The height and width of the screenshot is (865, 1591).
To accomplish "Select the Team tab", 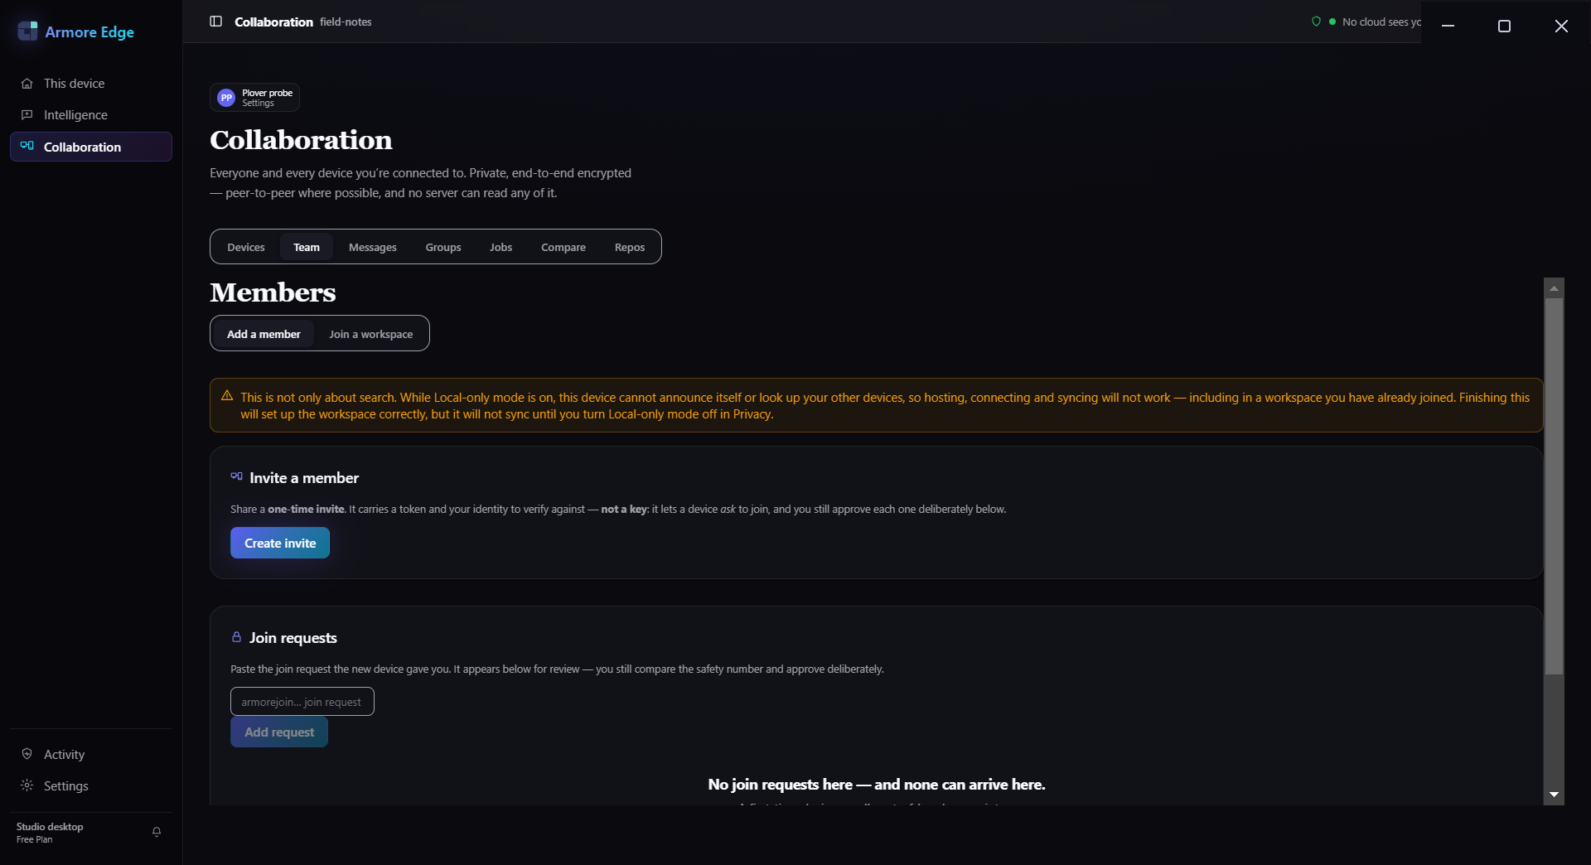I will coord(307,247).
